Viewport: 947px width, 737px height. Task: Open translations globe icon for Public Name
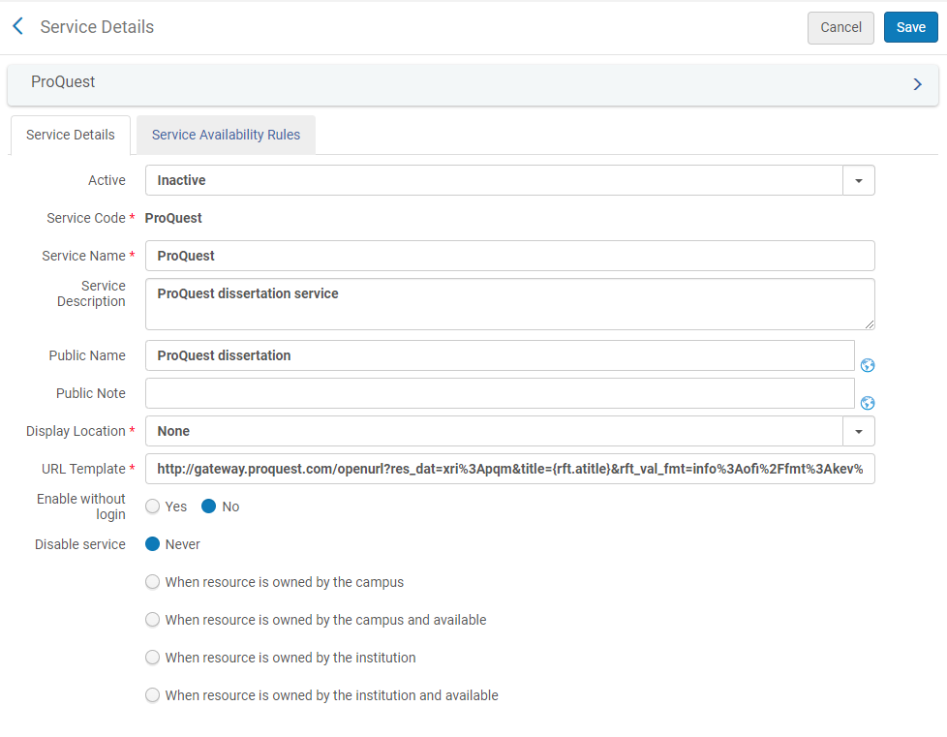pyautogui.click(x=868, y=365)
